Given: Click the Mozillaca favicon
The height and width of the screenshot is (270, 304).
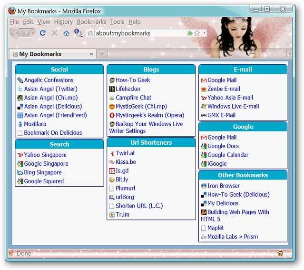Looking at the screenshot, I should 20,124.
